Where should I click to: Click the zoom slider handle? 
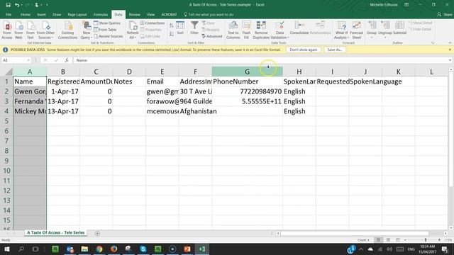click(x=426, y=240)
